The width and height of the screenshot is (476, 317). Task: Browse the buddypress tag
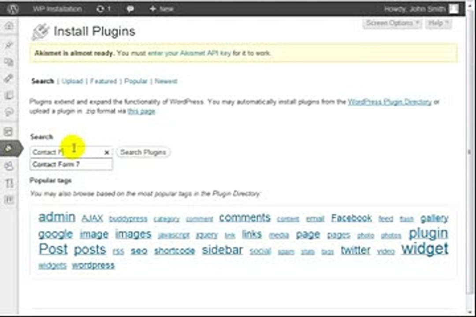click(128, 219)
